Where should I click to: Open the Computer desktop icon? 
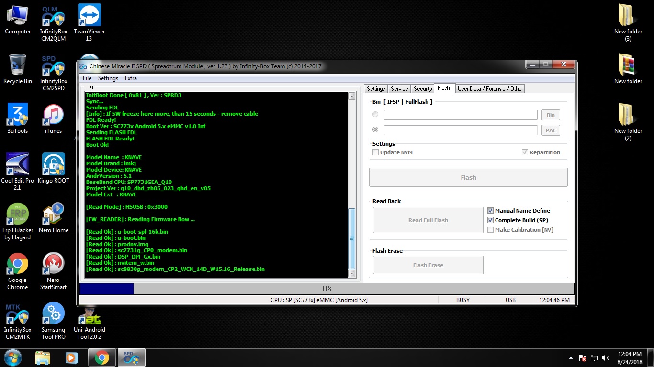click(18, 20)
